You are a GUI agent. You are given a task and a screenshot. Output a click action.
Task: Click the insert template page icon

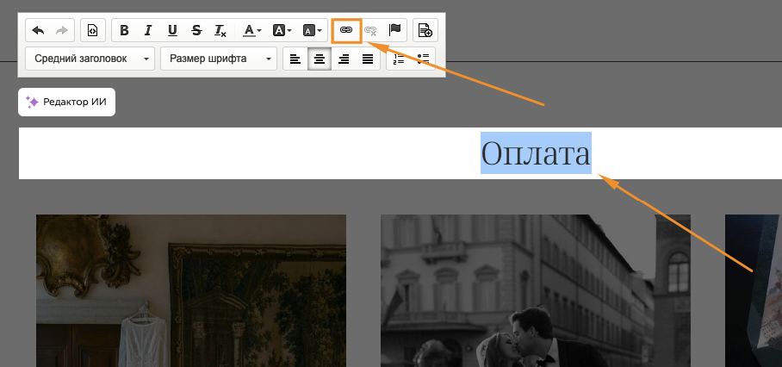(425, 30)
